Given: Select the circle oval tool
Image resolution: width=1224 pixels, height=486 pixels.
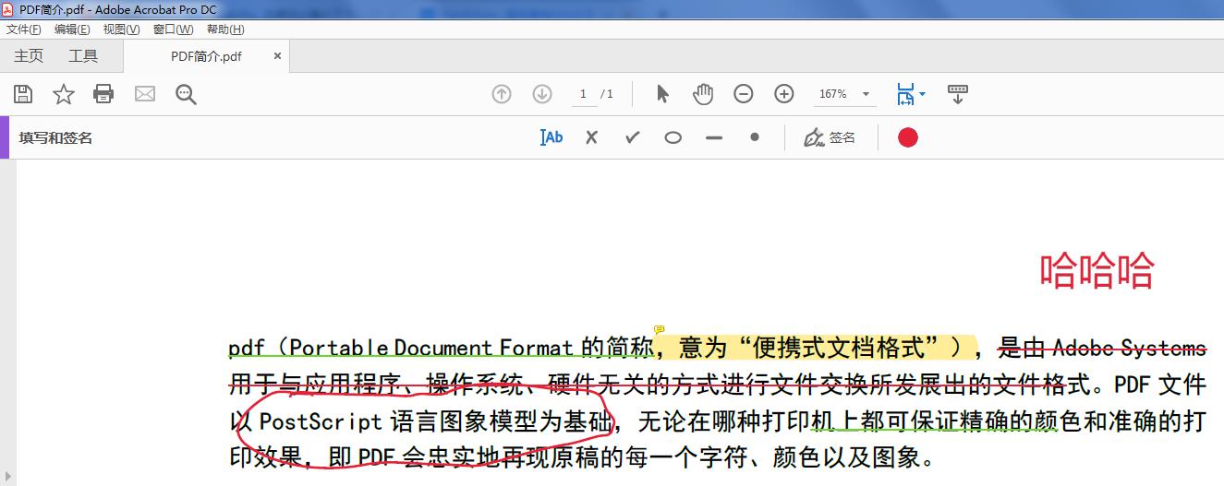Looking at the screenshot, I should [673, 137].
